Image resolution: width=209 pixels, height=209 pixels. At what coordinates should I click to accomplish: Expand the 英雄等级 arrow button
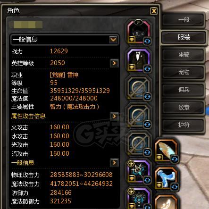[x=114, y=63]
